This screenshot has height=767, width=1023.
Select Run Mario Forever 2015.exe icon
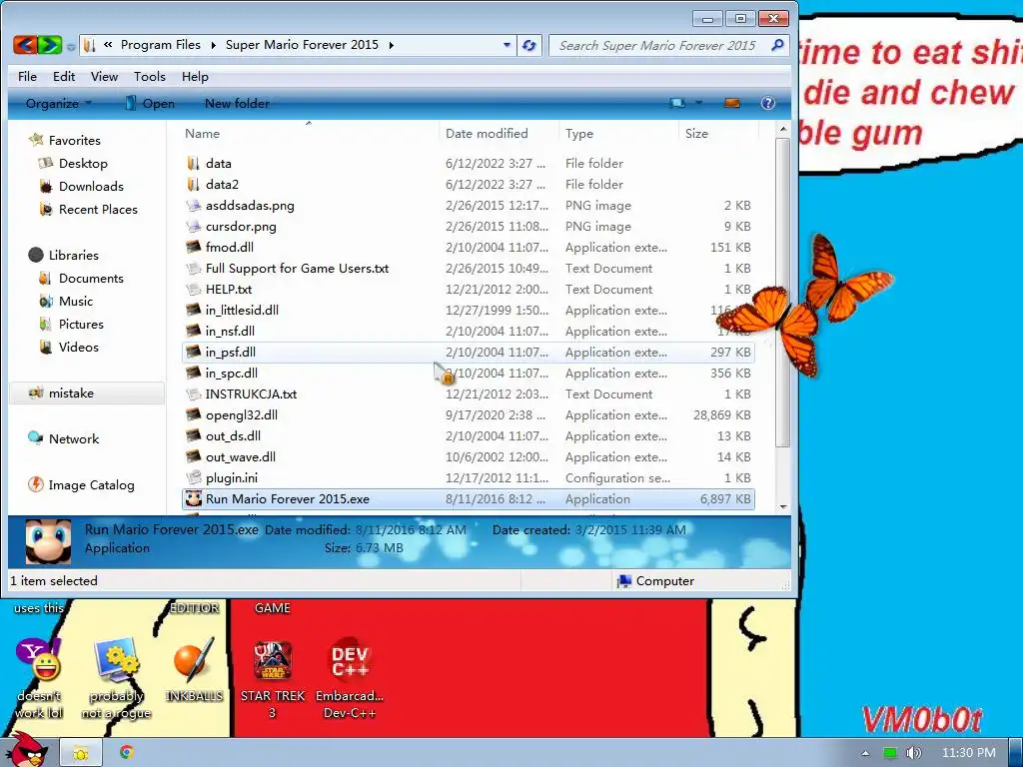[x=193, y=499]
